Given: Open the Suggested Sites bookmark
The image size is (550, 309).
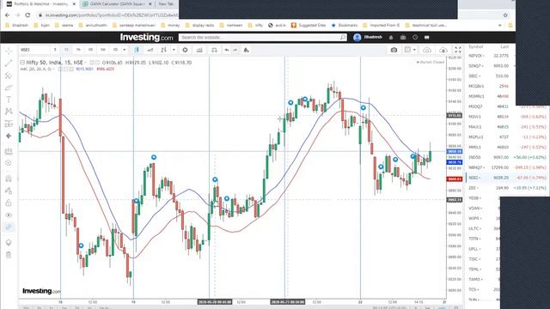Looking at the screenshot, I should coord(309,25).
